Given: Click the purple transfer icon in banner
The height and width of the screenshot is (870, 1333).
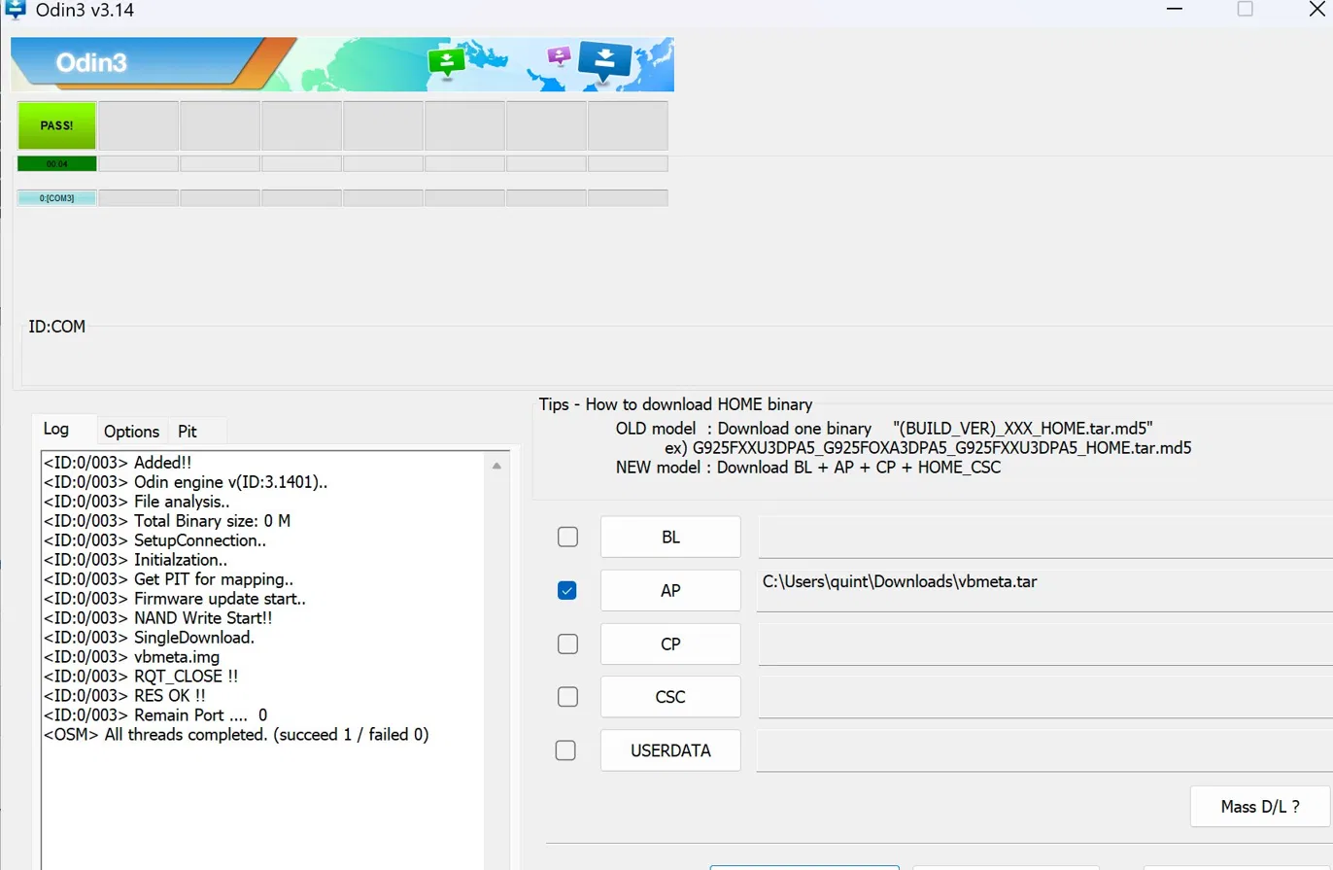Looking at the screenshot, I should pyautogui.click(x=559, y=55).
